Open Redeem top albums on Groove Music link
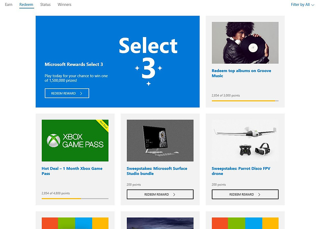This screenshot has width=316, height=229. point(241,73)
